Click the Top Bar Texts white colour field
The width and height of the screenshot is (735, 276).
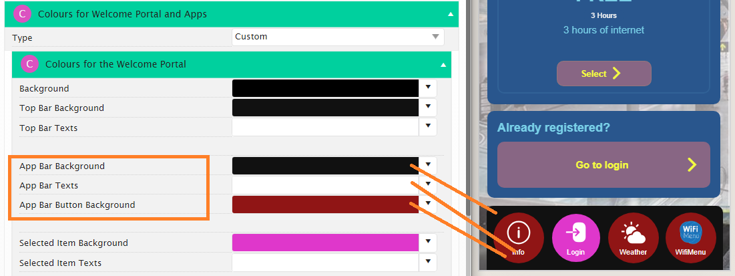click(x=325, y=127)
